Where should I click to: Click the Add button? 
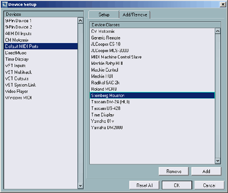point(206,171)
